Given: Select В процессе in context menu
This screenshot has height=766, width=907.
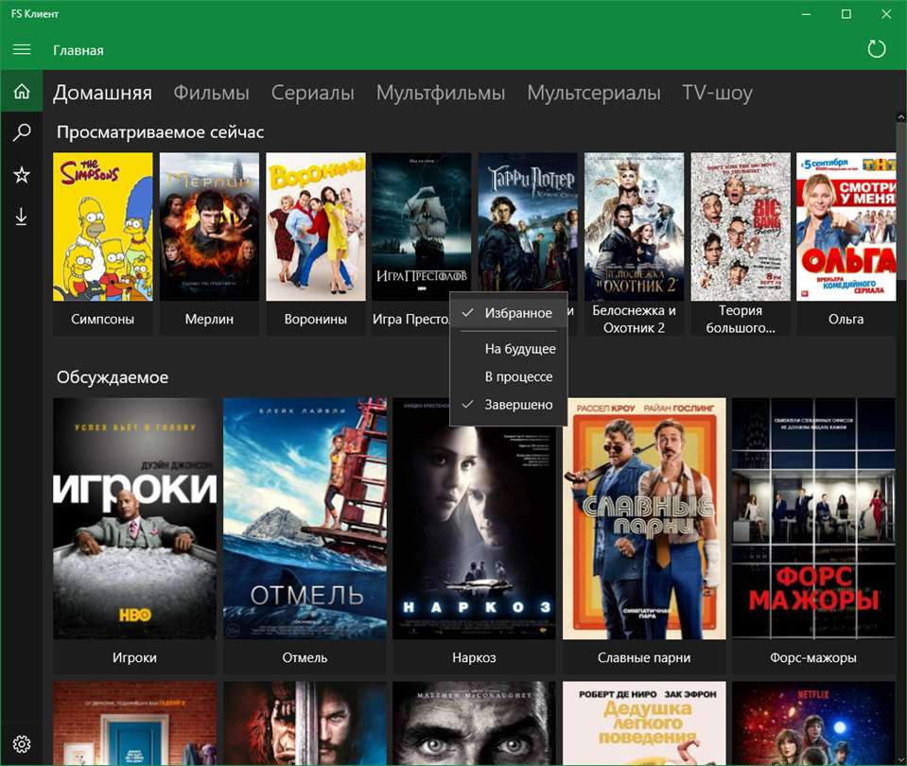Looking at the screenshot, I should (x=509, y=376).
